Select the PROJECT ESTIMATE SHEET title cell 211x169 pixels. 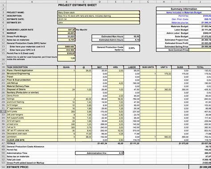coord(77,5)
